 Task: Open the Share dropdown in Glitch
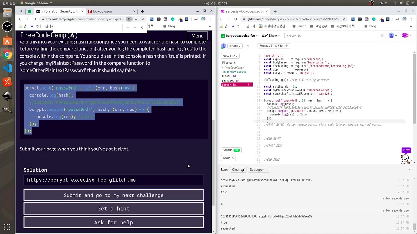click(235, 46)
